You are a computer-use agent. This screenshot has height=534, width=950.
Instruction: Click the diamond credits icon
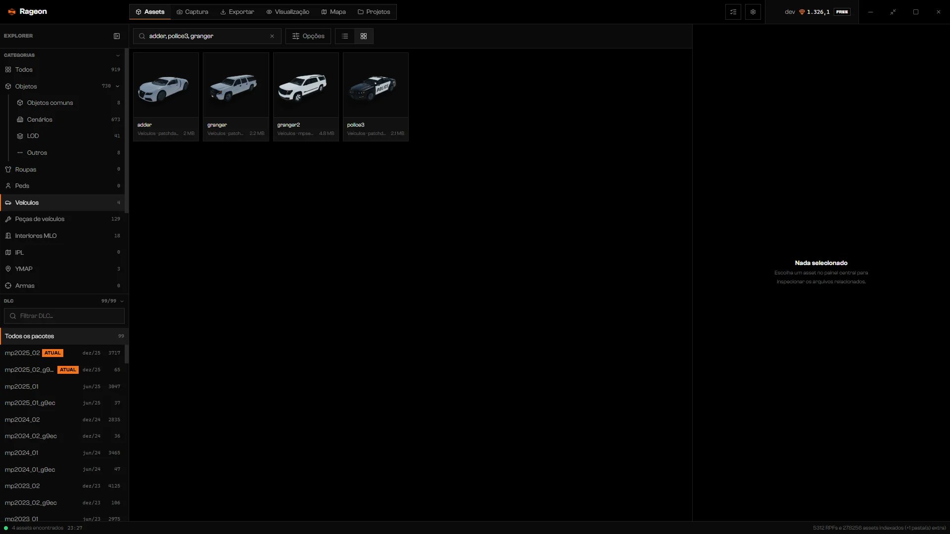(x=802, y=12)
